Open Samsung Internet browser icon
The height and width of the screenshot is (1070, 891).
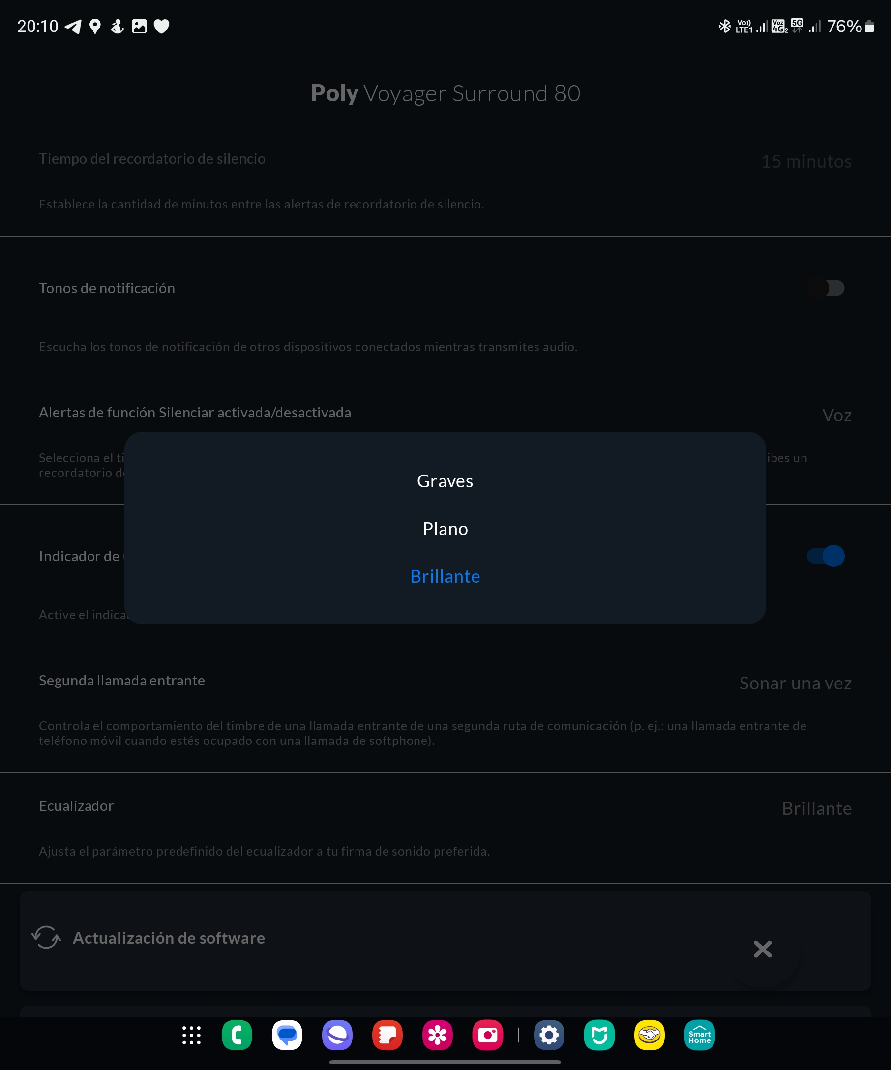(x=337, y=1035)
